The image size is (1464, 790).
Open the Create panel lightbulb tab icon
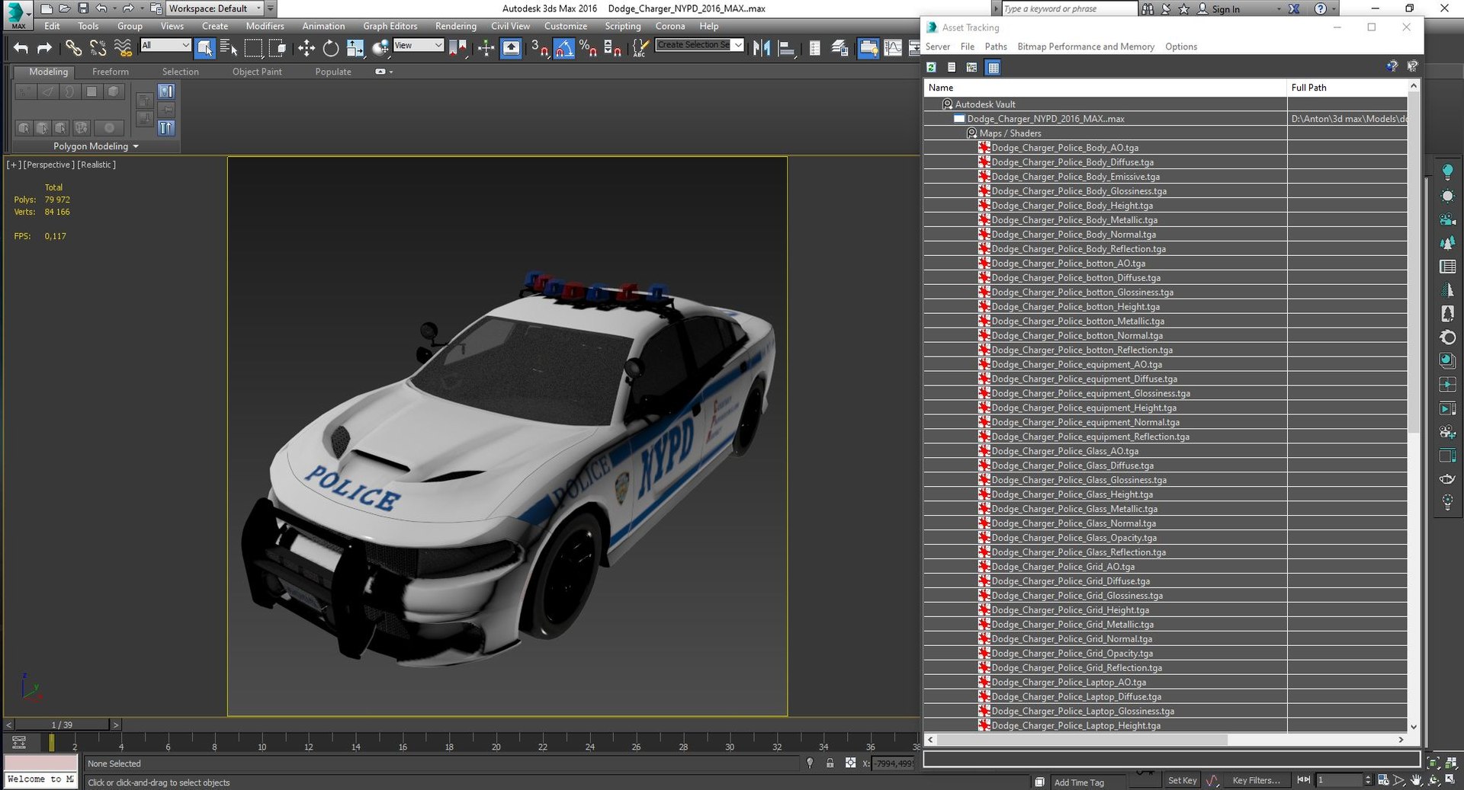(x=1447, y=171)
